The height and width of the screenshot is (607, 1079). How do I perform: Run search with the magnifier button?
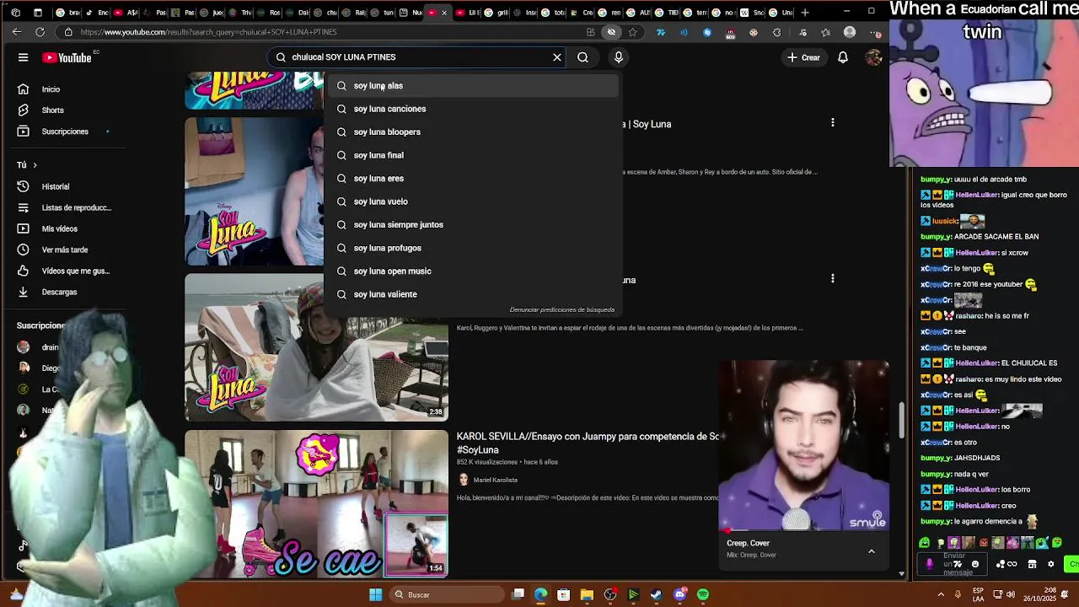(582, 57)
